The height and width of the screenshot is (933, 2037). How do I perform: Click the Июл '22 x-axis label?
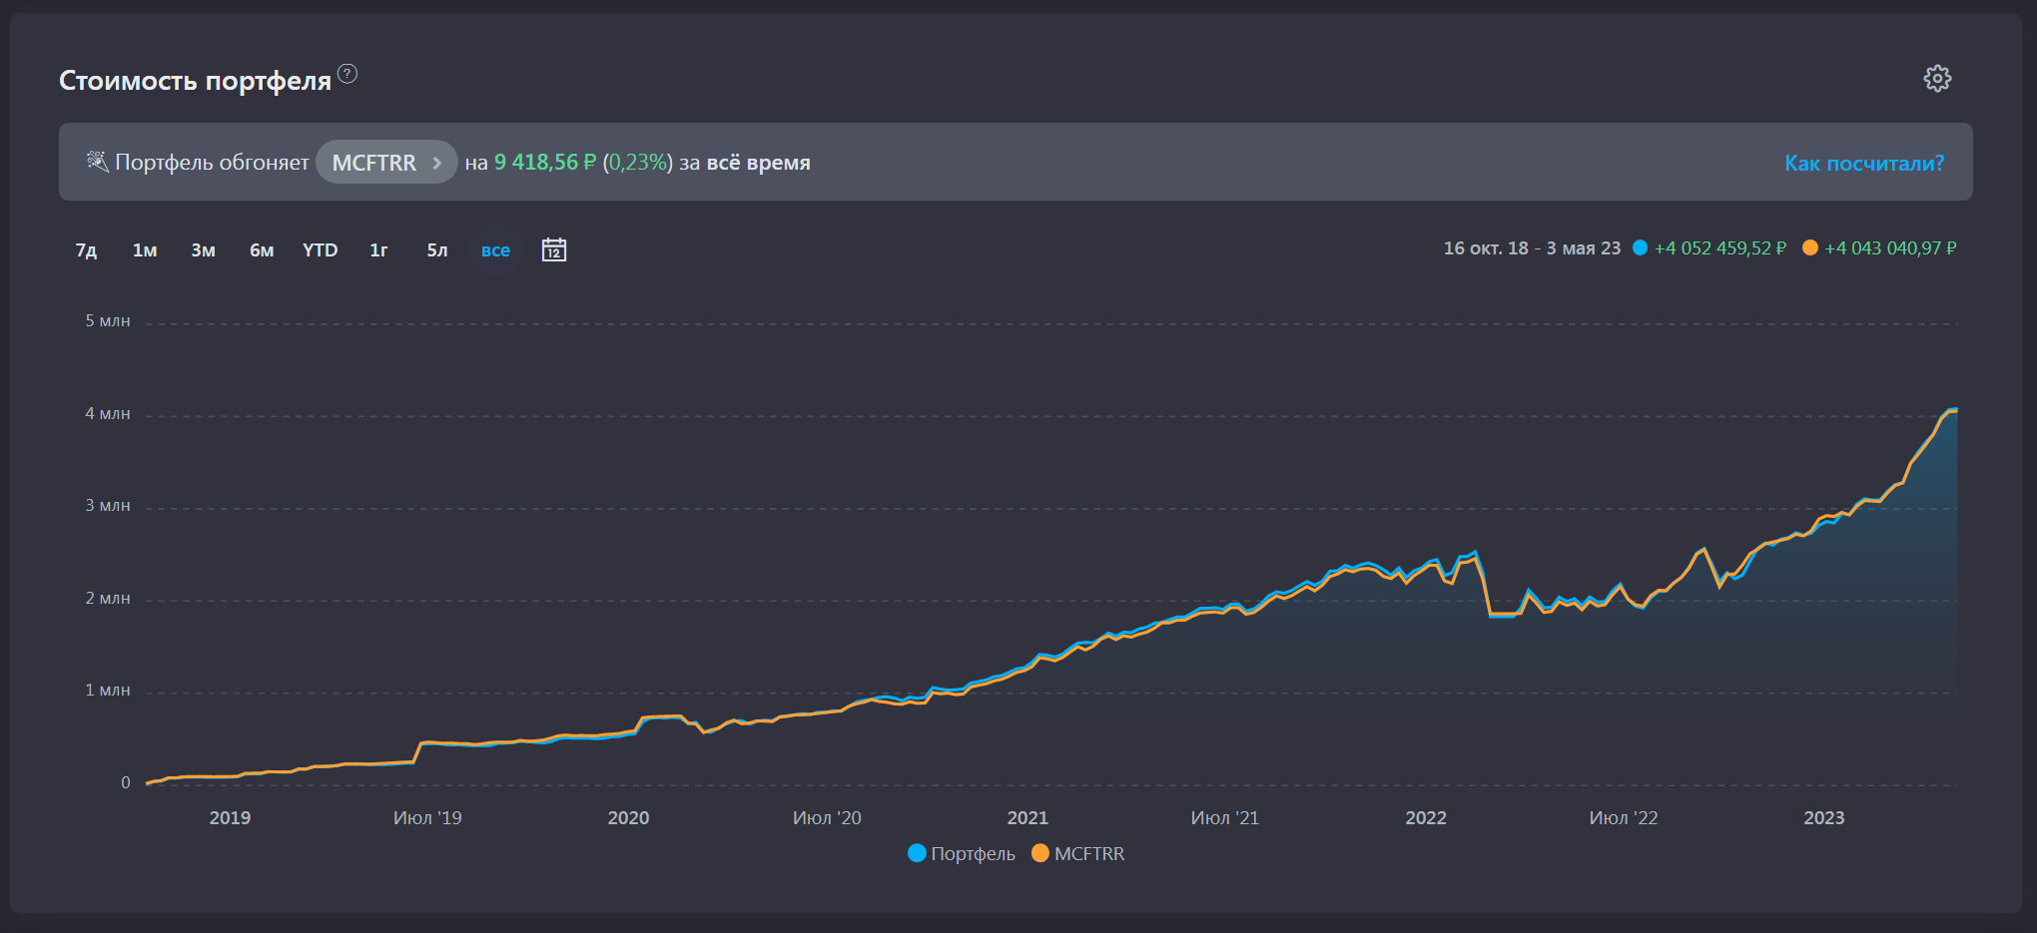click(x=1624, y=817)
